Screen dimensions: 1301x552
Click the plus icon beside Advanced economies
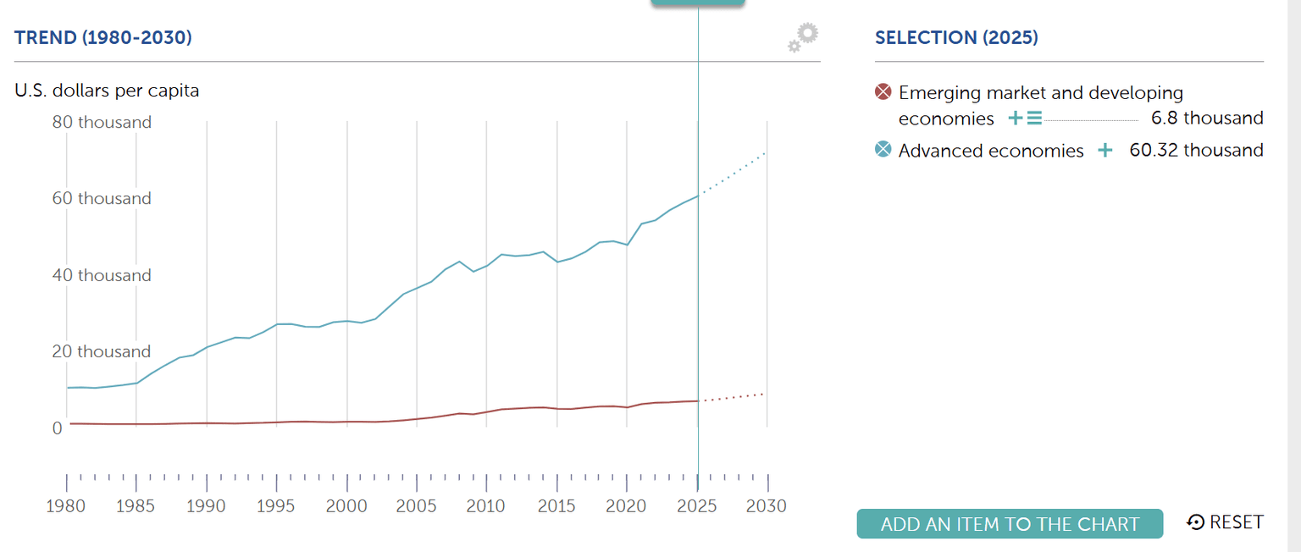1105,151
